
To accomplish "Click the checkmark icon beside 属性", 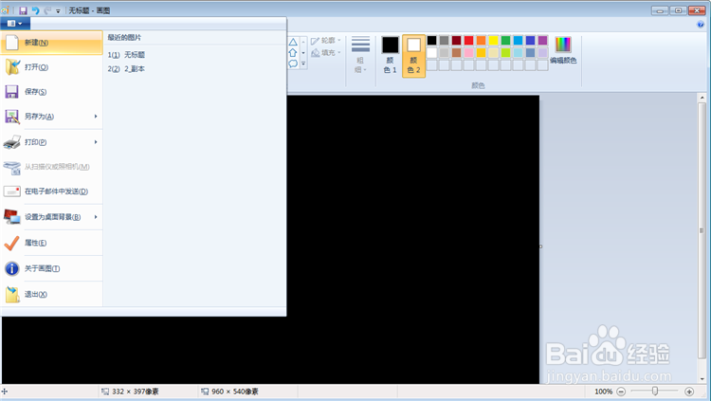I will (11, 243).
